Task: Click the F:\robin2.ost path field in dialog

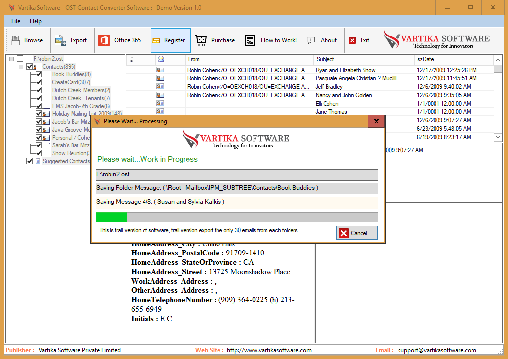Action: 237,175
